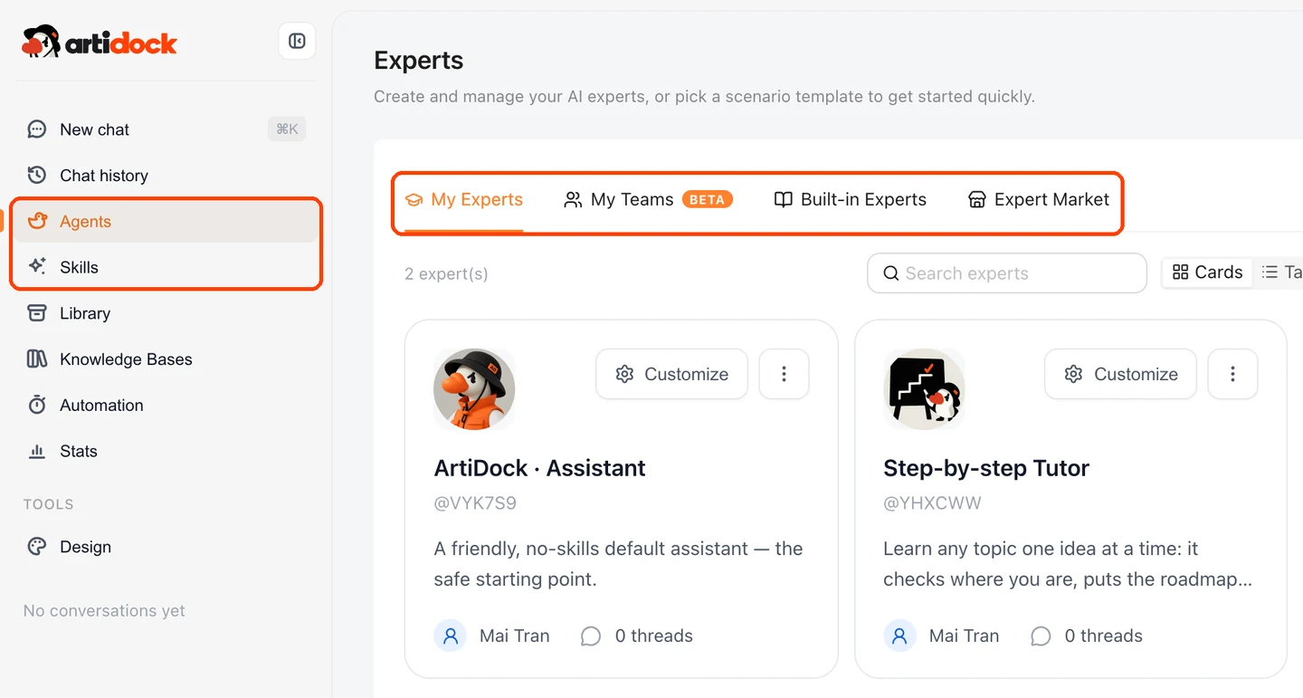Switch to the Built-in Experts tab

851,199
